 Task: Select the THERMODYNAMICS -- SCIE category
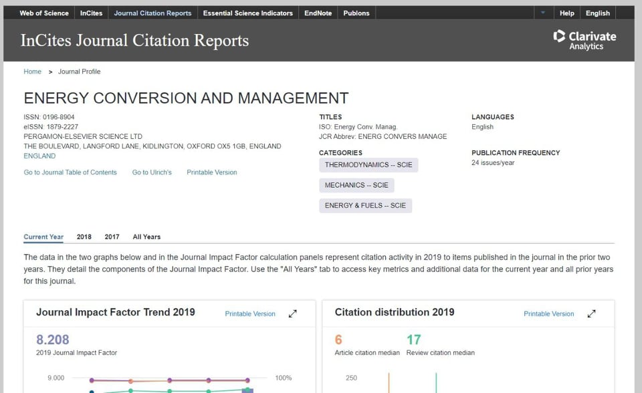pyautogui.click(x=368, y=165)
